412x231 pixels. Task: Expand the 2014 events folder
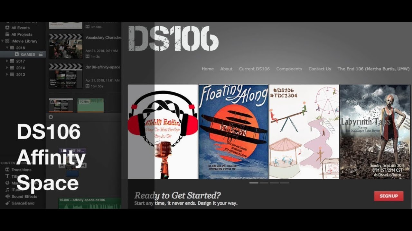7,68
